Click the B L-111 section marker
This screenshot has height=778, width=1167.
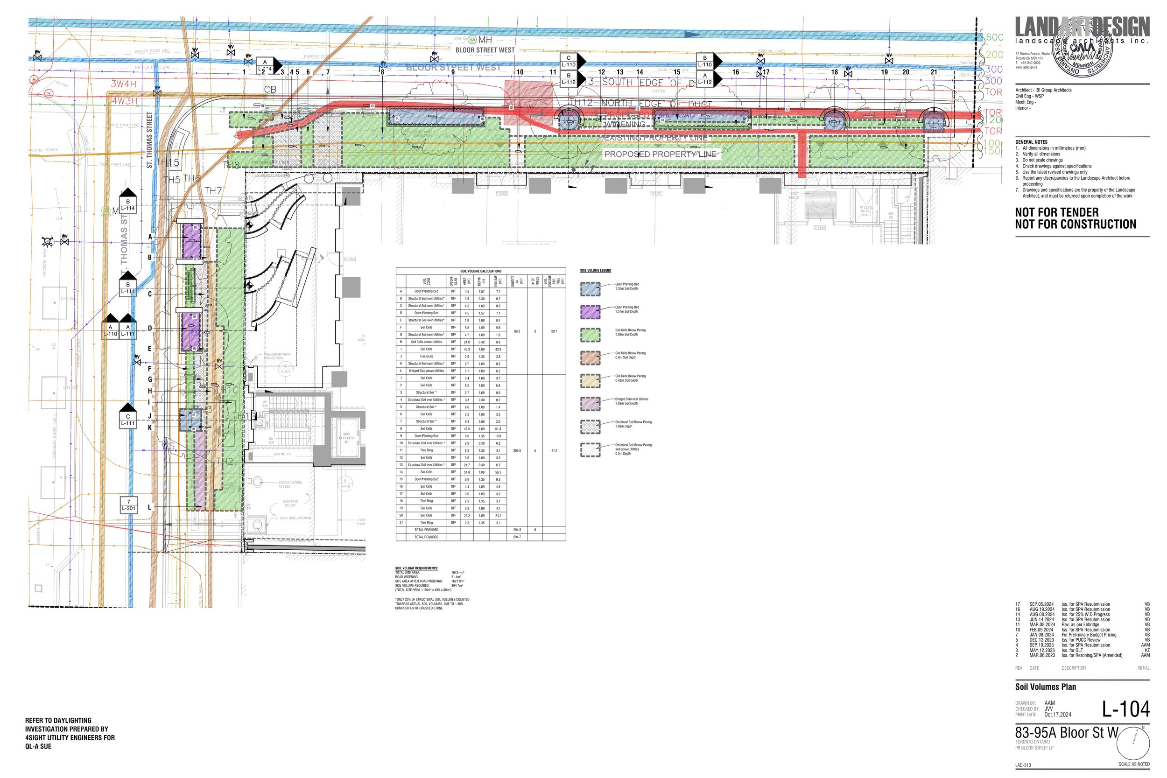(128, 284)
